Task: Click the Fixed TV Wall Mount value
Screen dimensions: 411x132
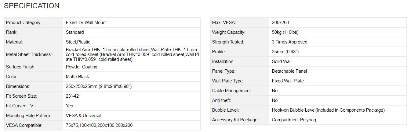Action: tap(86, 23)
